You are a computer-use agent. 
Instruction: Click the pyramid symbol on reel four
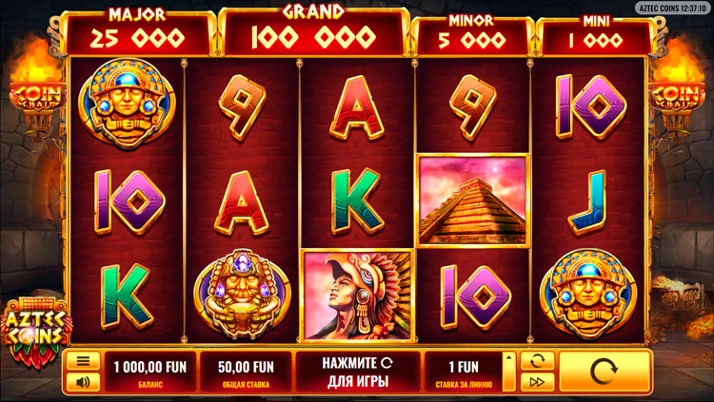click(x=473, y=201)
